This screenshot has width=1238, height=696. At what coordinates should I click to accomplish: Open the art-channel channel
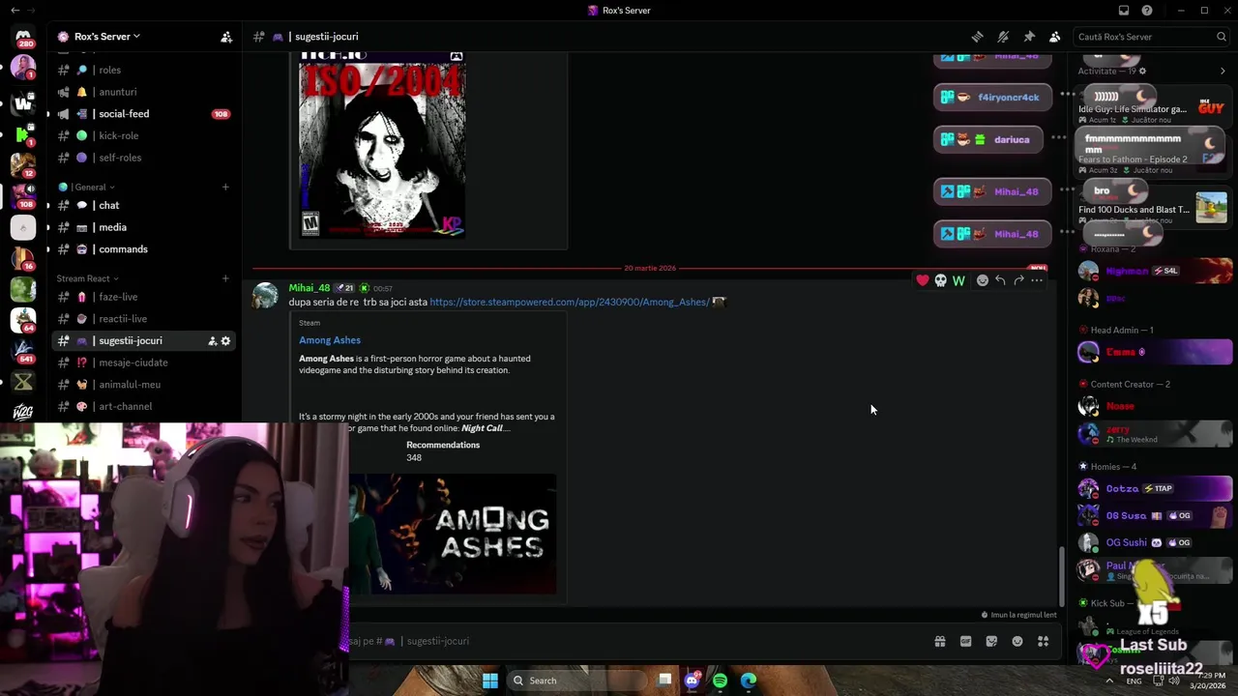point(143,407)
